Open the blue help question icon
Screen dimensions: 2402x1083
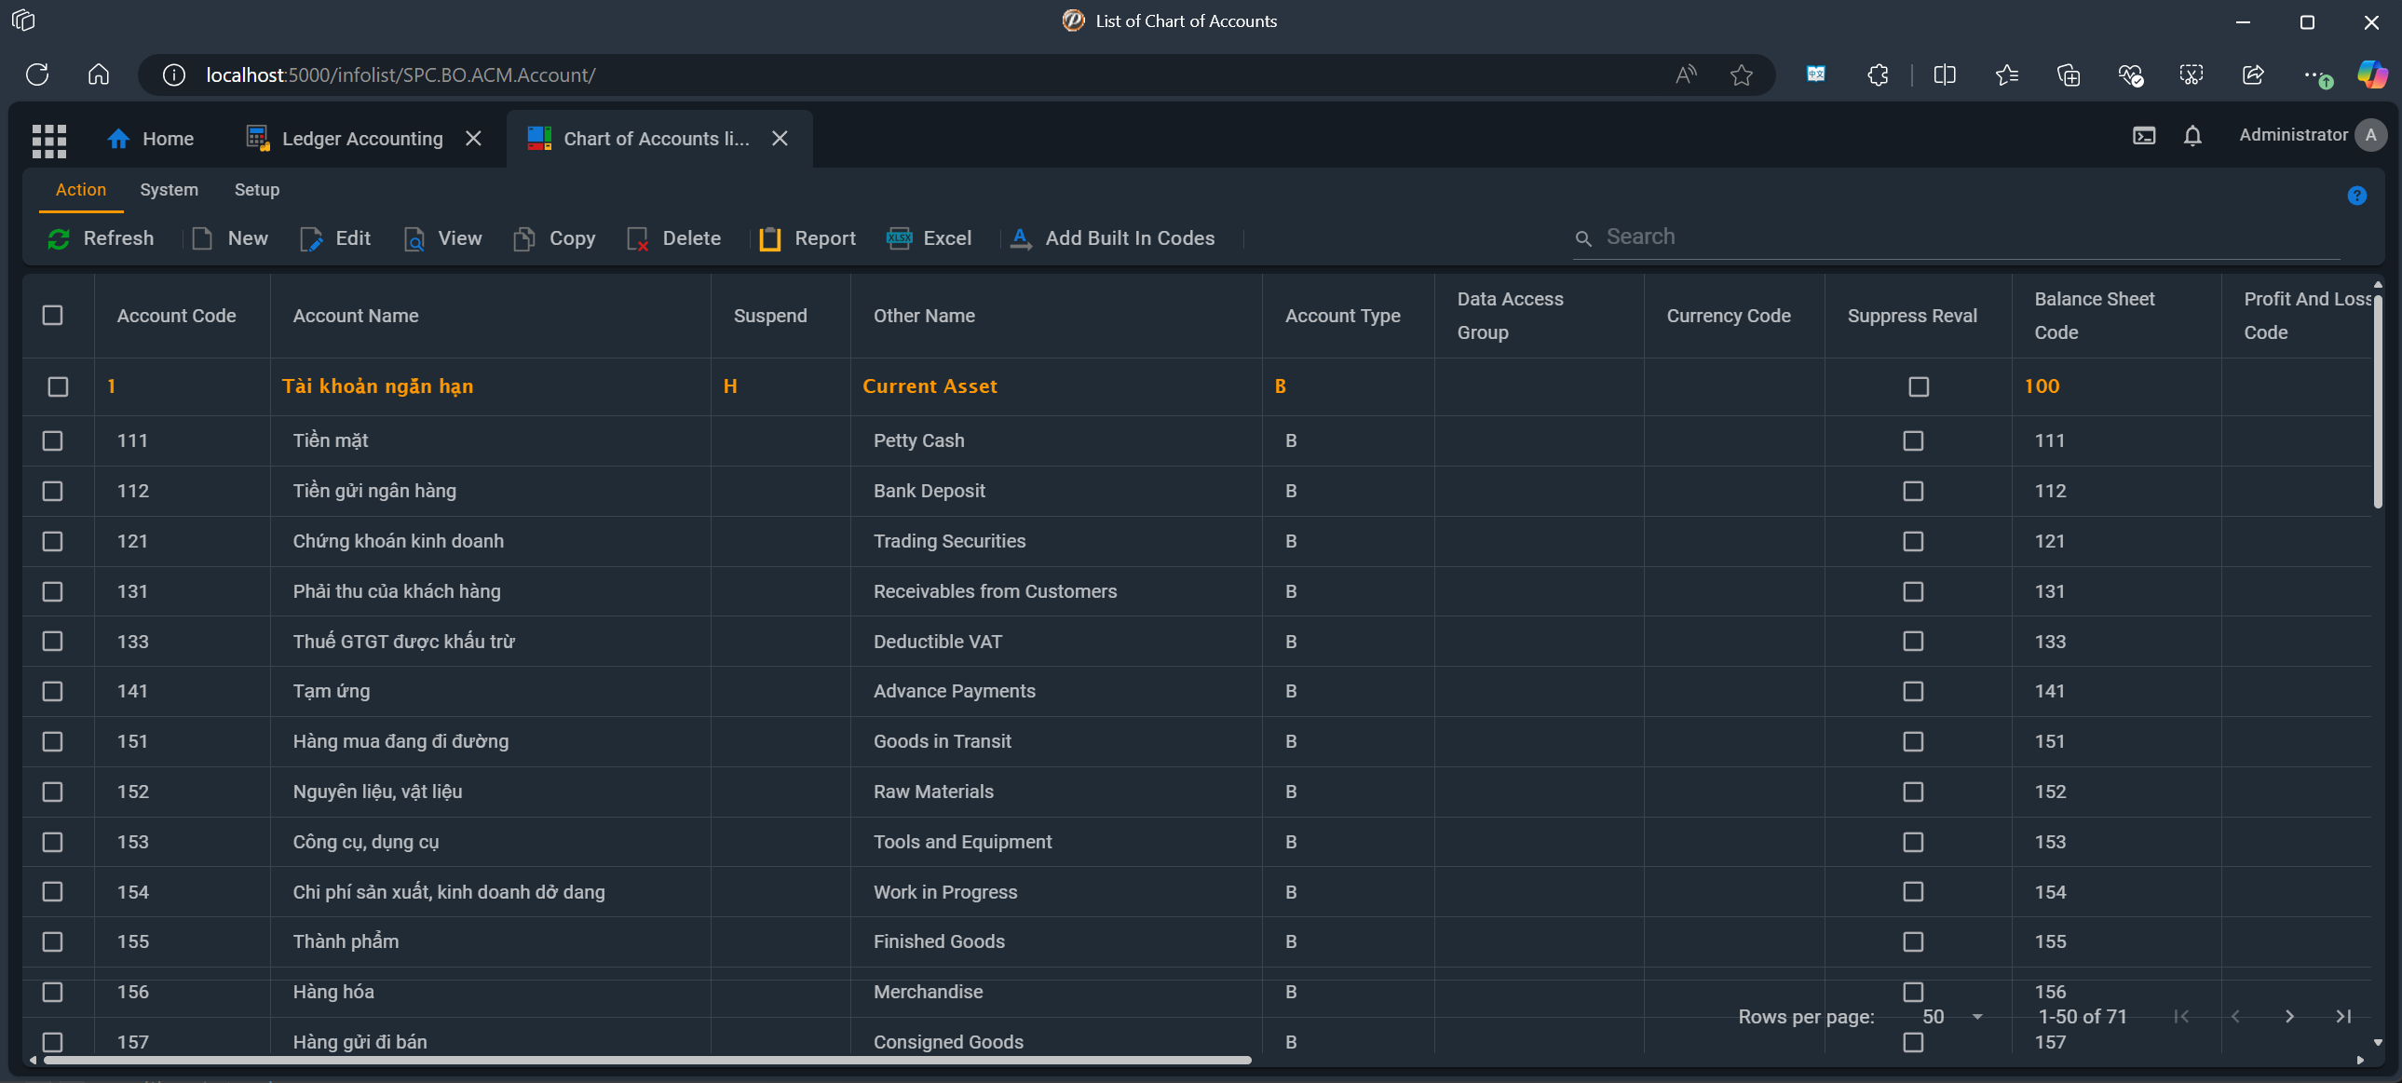2356,196
